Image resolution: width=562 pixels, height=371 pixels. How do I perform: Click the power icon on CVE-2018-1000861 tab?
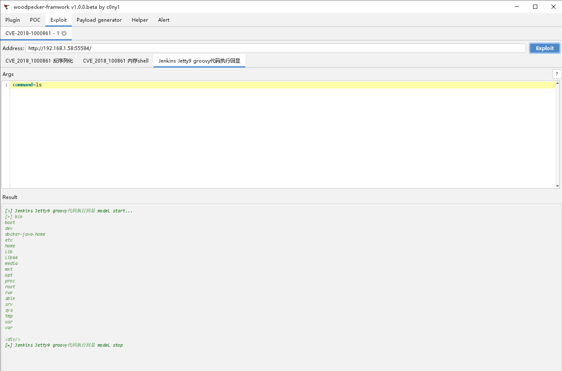(x=64, y=33)
